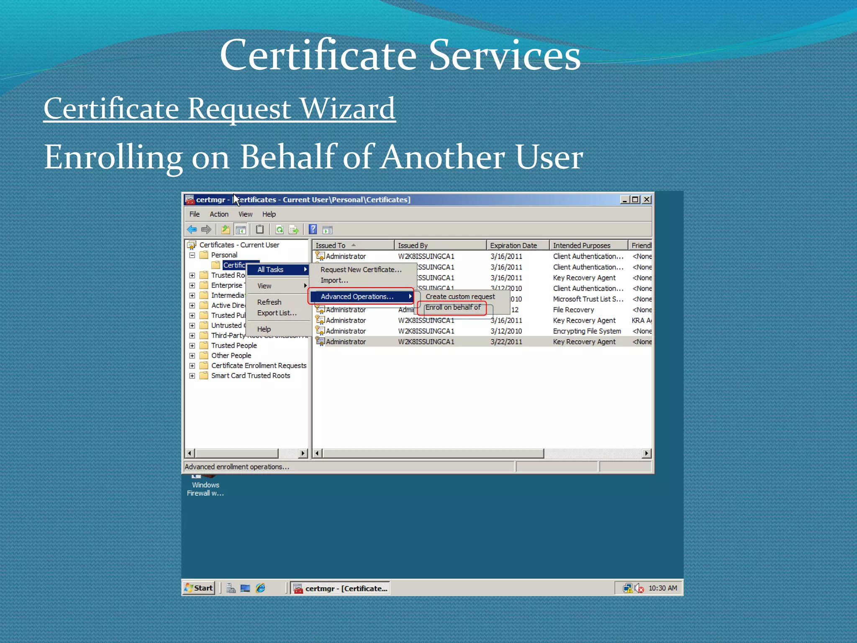
Task: Click the 10:30 AM taskbar clock
Action: [x=663, y=588]
